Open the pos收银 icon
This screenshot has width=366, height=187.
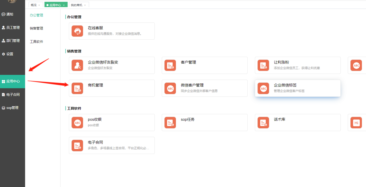pos(77,123)
